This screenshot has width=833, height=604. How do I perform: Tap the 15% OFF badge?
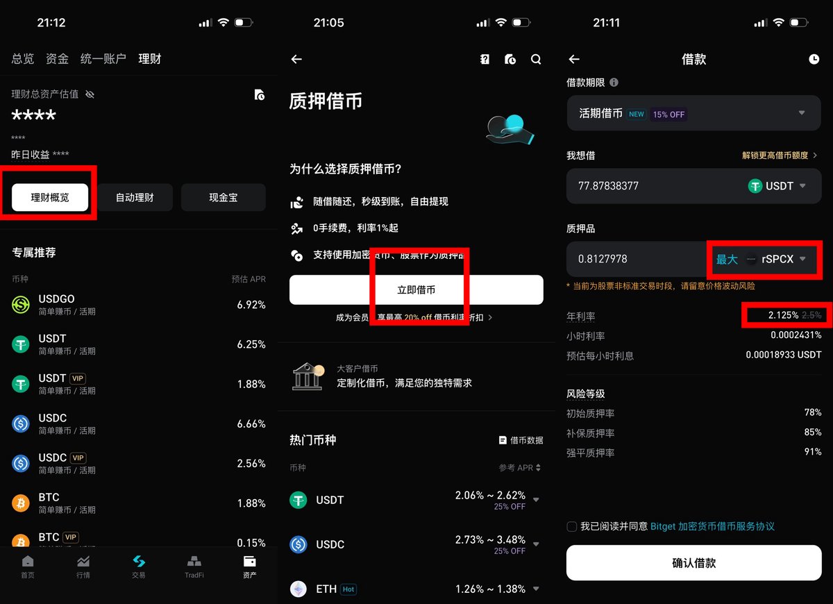668,115
